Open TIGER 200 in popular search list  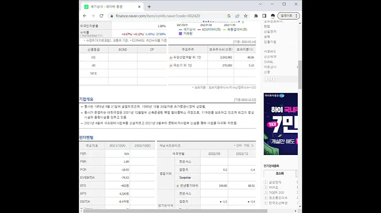[276, 192]
